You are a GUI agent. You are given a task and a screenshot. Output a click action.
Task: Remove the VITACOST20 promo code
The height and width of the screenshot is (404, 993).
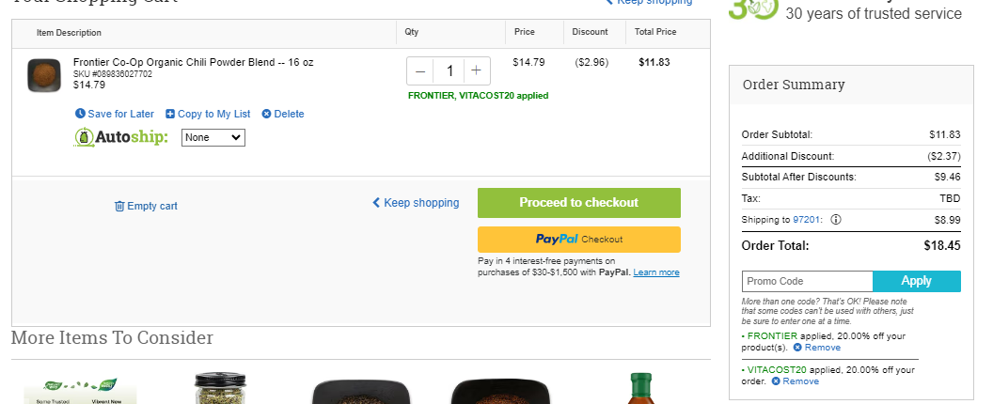click(796, 381)
